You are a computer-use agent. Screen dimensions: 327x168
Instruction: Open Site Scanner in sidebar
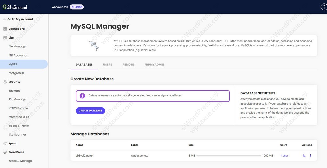(17, 135)
